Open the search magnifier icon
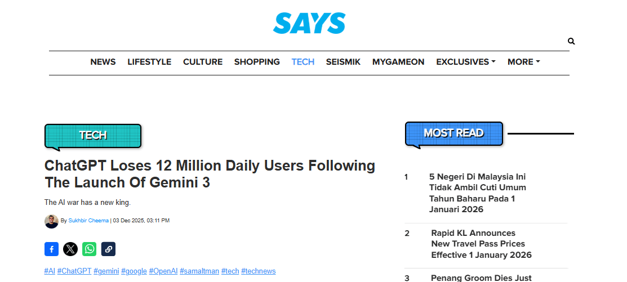This screenshot has width=627, height=282. pos(571,41)
